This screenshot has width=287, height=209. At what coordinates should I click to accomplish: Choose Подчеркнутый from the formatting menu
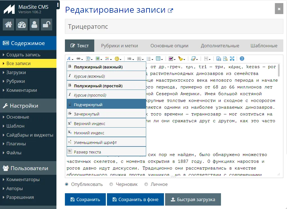(87, 104)
